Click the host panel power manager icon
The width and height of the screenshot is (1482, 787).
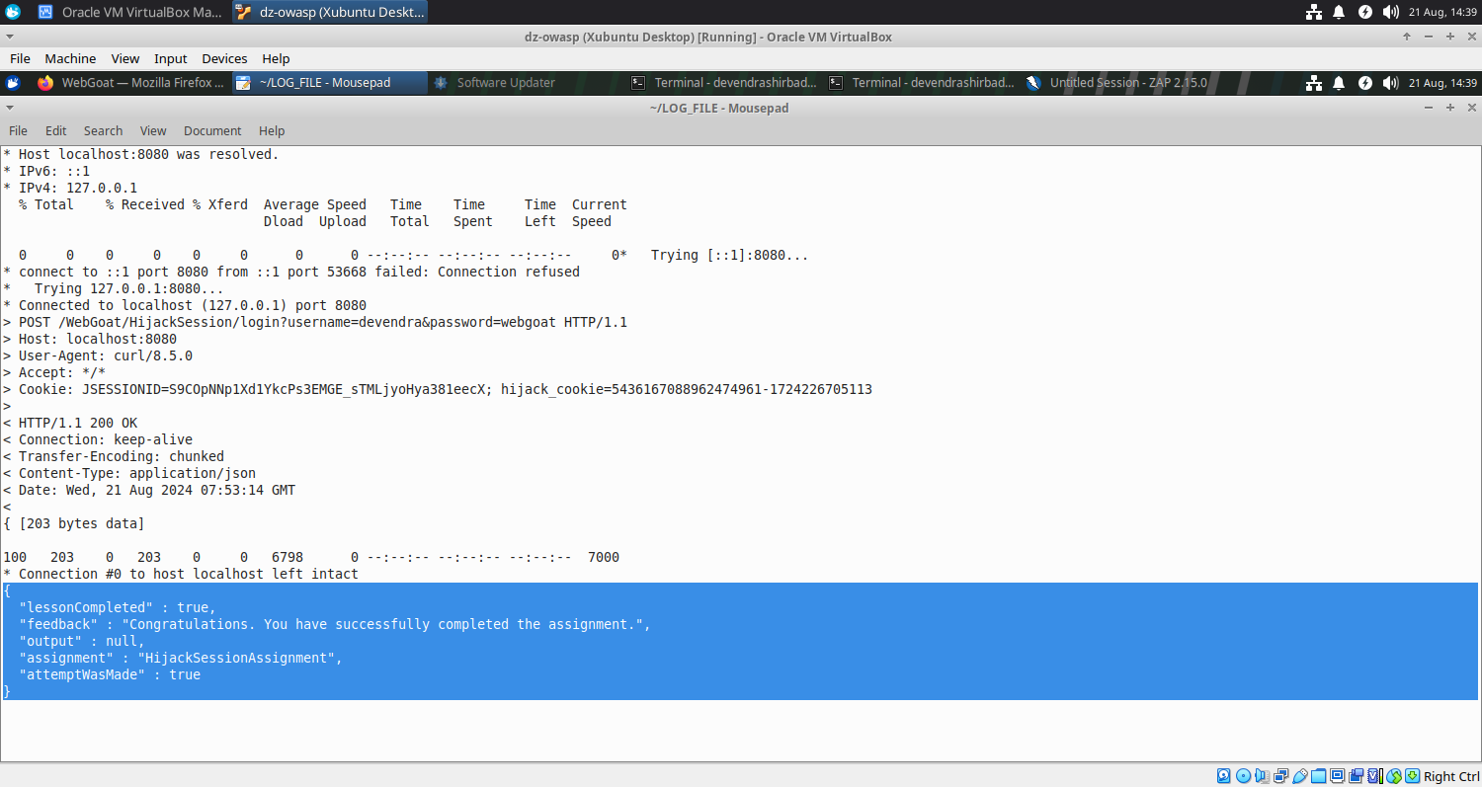click(1365, 12)
